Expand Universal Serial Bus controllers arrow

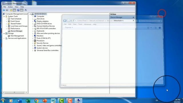[33, 51]
